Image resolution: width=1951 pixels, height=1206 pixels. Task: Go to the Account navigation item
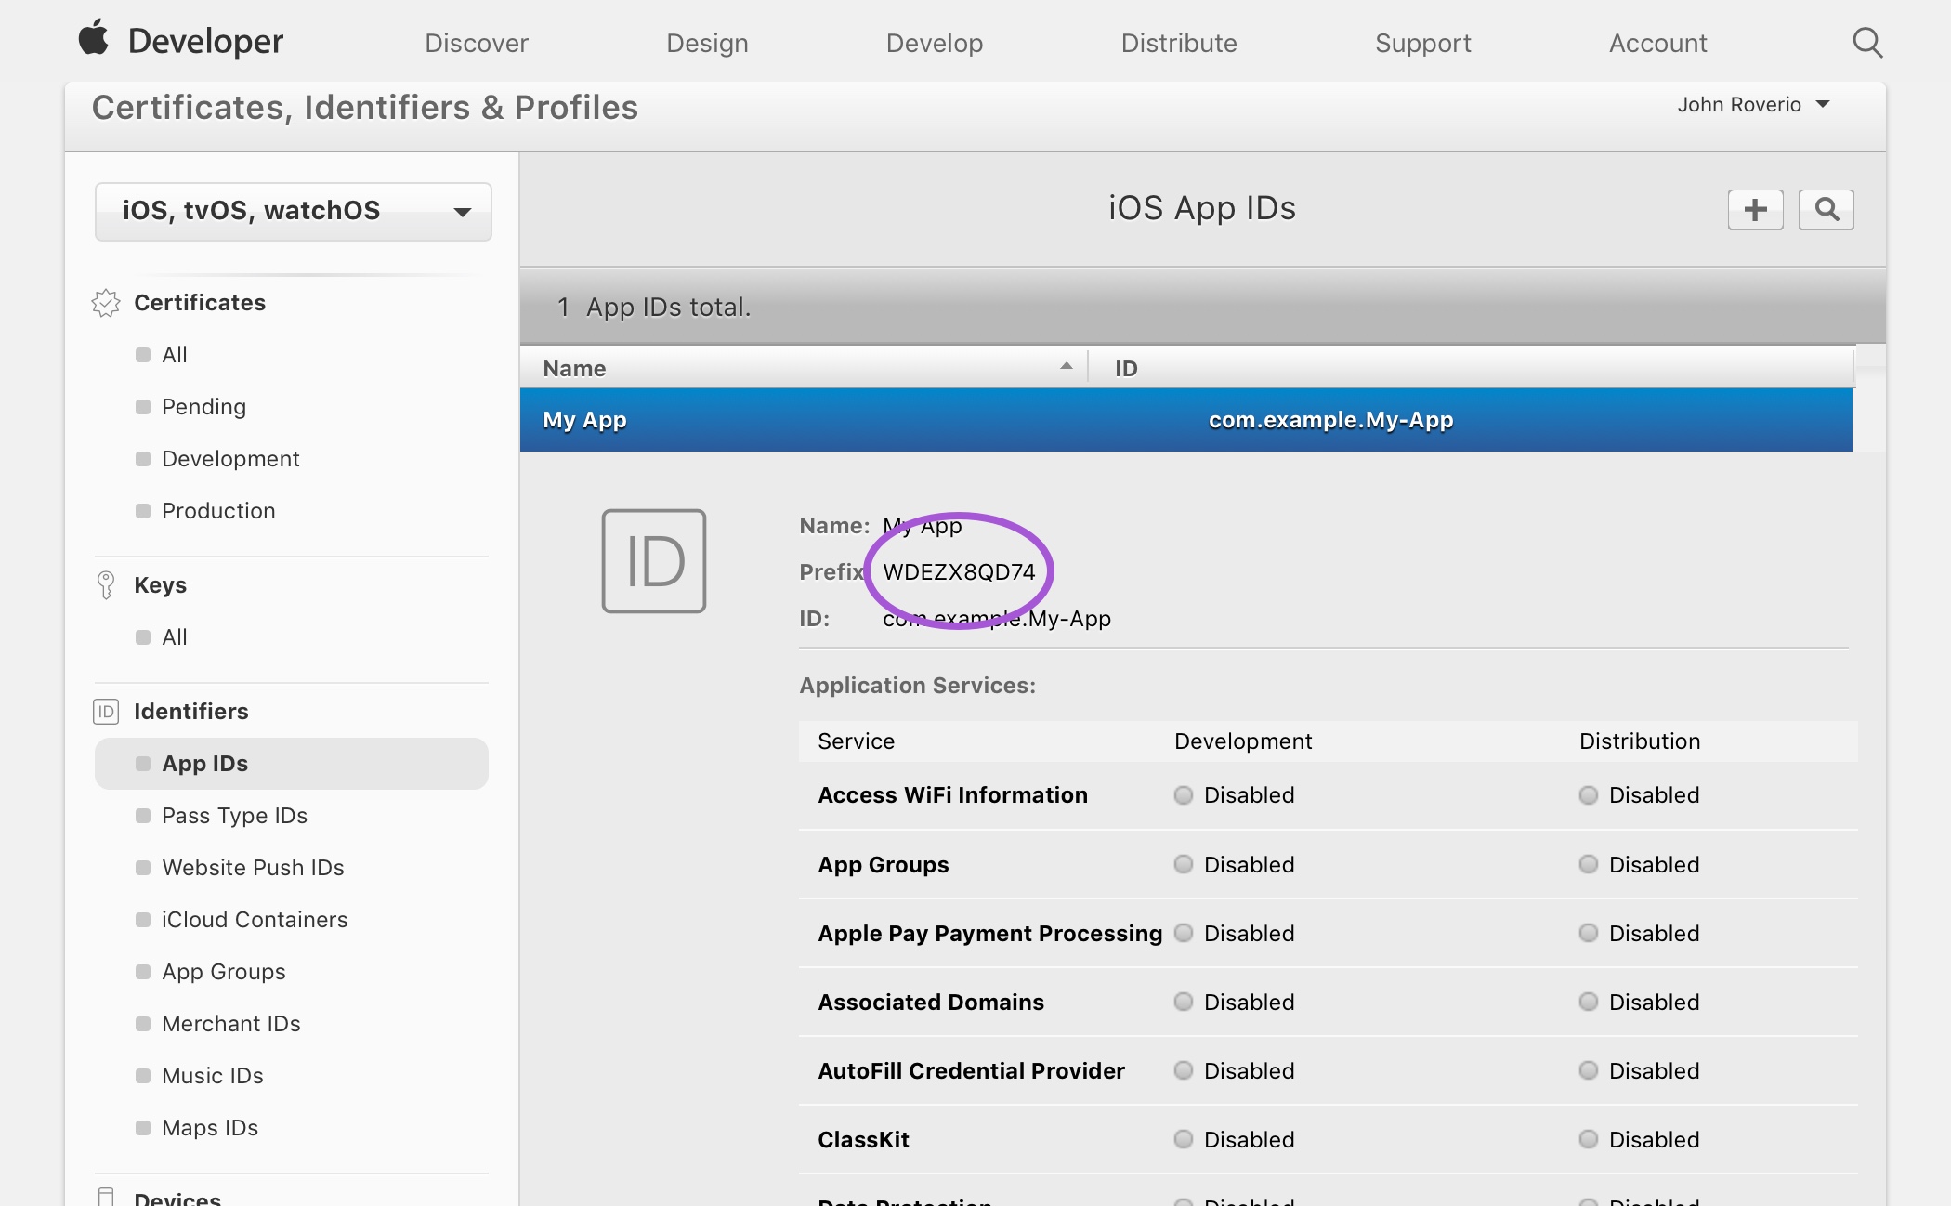tap(1657, 44)
